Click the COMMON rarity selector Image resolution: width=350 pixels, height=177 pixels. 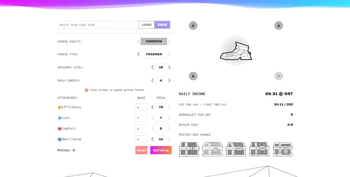[x=154, y=41]
